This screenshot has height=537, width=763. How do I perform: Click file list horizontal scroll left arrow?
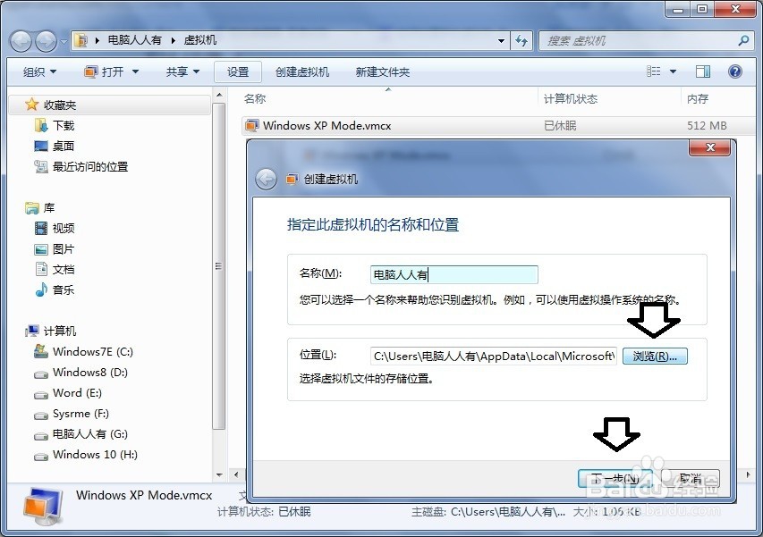236,474
